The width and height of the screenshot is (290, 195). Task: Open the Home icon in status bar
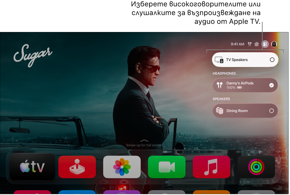click(x=256, y=44)
